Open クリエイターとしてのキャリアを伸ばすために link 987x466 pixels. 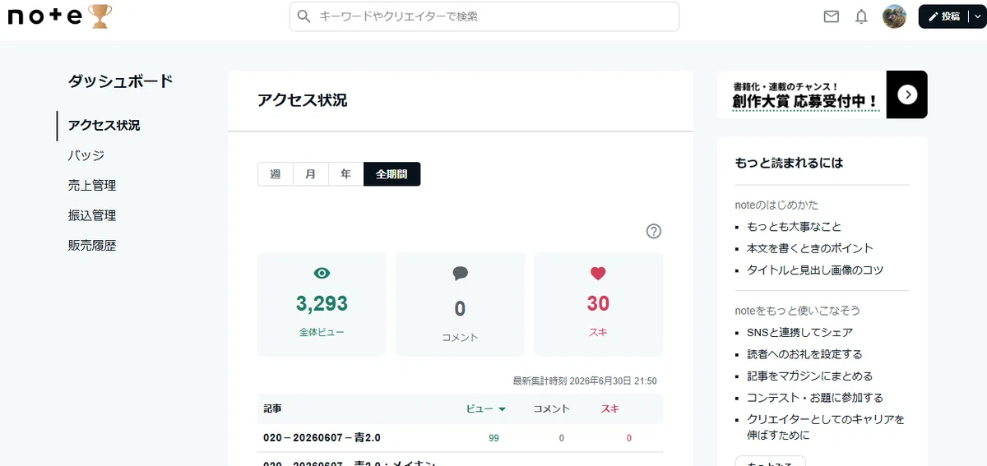click(826, 427)
